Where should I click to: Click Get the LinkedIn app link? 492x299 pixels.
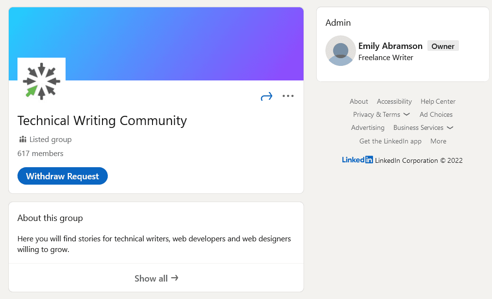pyautogui.click(x=390, y=141)
